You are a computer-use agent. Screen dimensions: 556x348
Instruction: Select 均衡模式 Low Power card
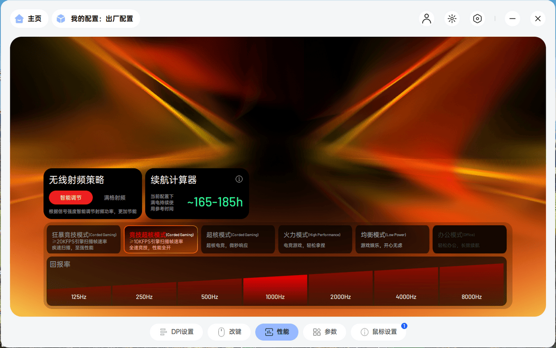pos(392,239)
